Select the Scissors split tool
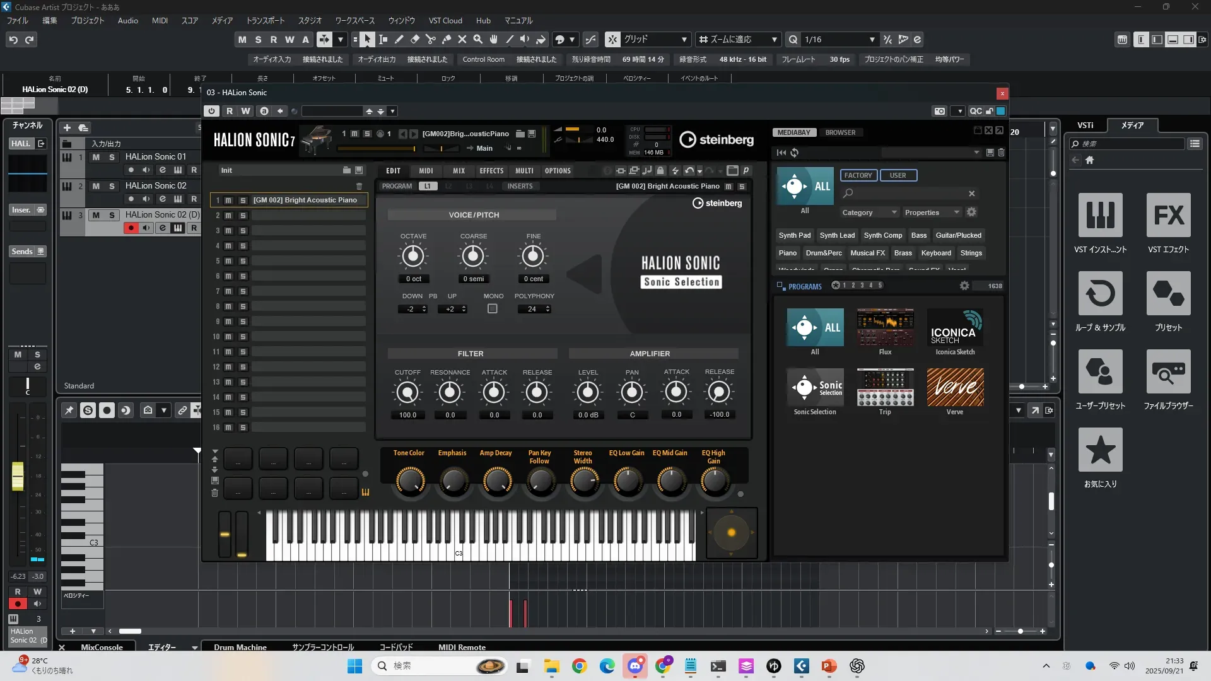The width and height of the screenshot is (1211, 681). coord(430,40)
